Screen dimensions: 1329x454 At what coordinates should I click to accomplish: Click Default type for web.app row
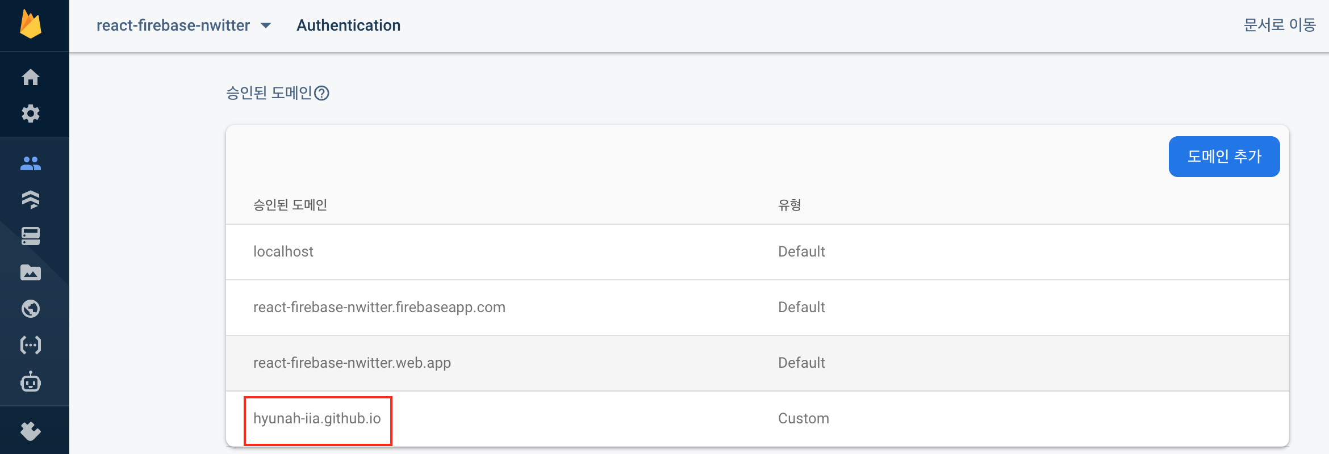click(x=801, y=363)
